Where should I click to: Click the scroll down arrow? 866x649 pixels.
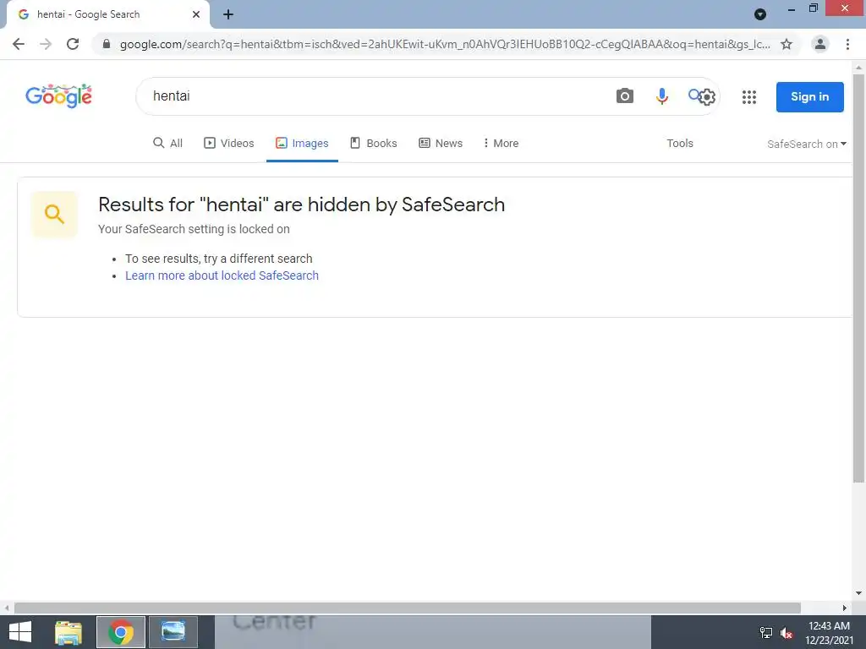click(x=858, y=594)
